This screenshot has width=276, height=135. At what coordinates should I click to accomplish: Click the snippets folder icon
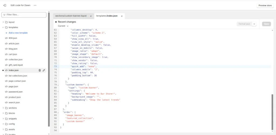pyautogui.click(x=6, y=119)
